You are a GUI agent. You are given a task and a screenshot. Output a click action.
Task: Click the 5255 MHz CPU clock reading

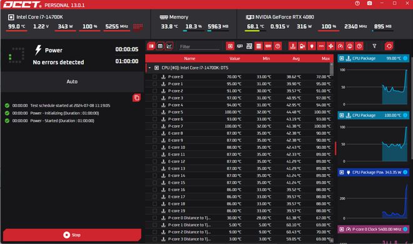coord(116,26)
